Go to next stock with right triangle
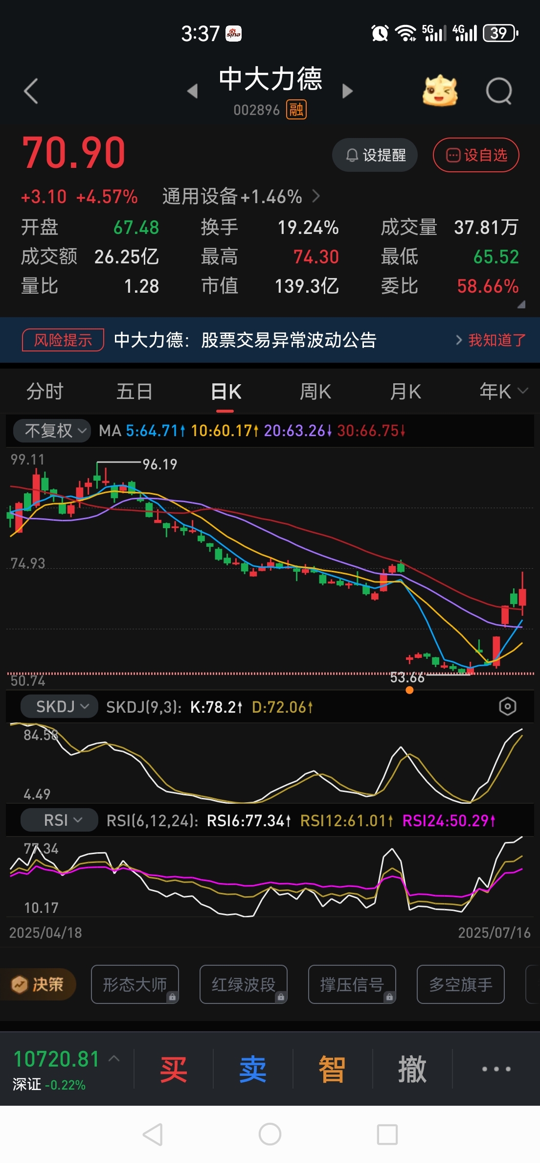This screenshot has height=1163, width=540. (347, 91)
